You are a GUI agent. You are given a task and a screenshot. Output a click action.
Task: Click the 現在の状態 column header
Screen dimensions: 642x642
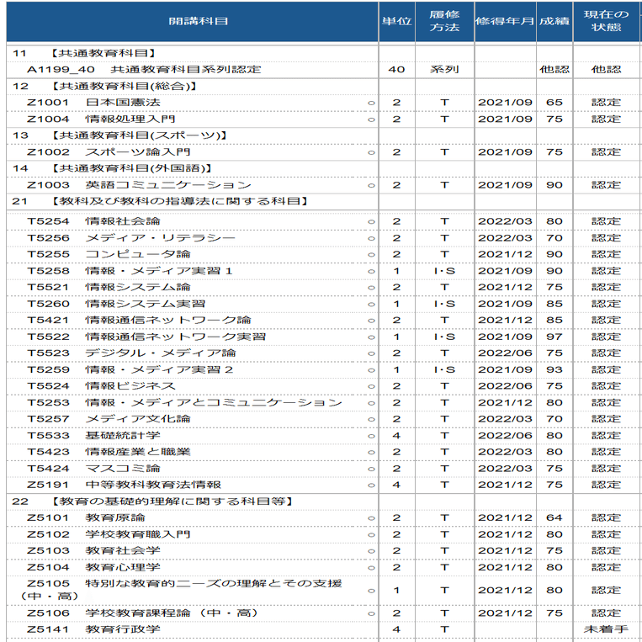click(606, 21)
